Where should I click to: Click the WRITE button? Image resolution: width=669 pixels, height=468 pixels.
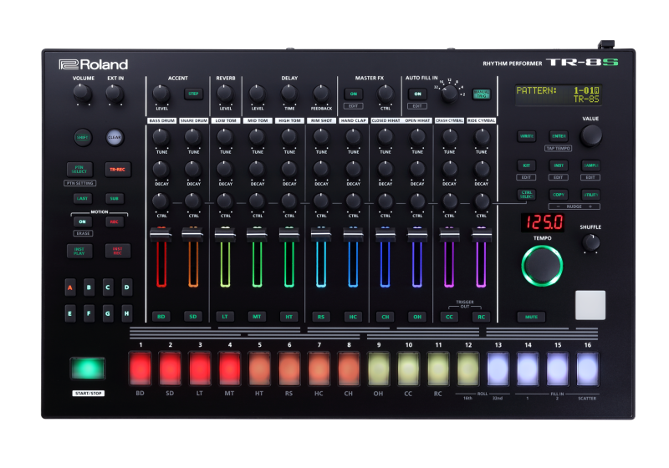(527, 136)
